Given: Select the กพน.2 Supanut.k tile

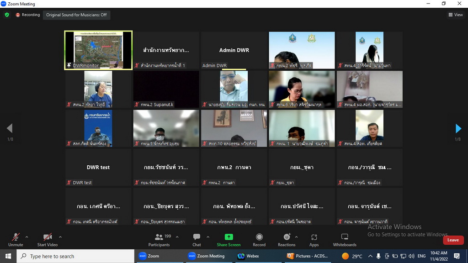Looking at the screenshot, I should point(166,89).
